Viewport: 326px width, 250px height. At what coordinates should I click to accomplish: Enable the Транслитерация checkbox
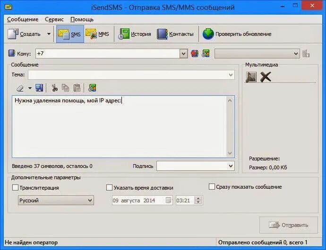(16, 188)
